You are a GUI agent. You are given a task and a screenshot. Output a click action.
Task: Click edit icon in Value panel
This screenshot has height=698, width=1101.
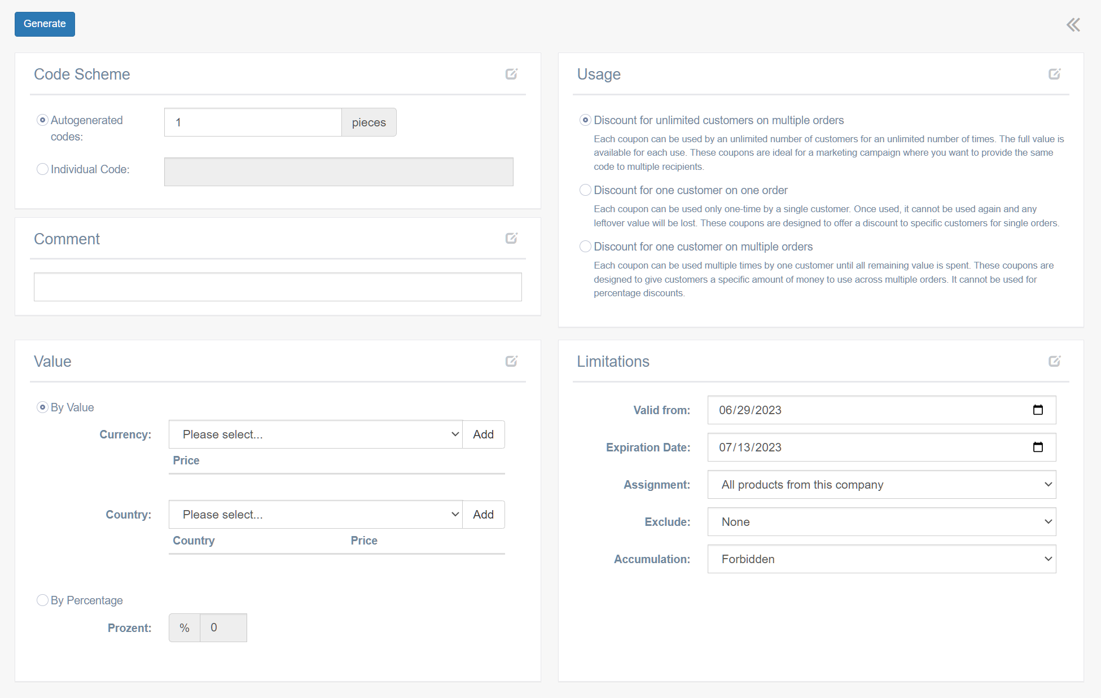point(511,361)
